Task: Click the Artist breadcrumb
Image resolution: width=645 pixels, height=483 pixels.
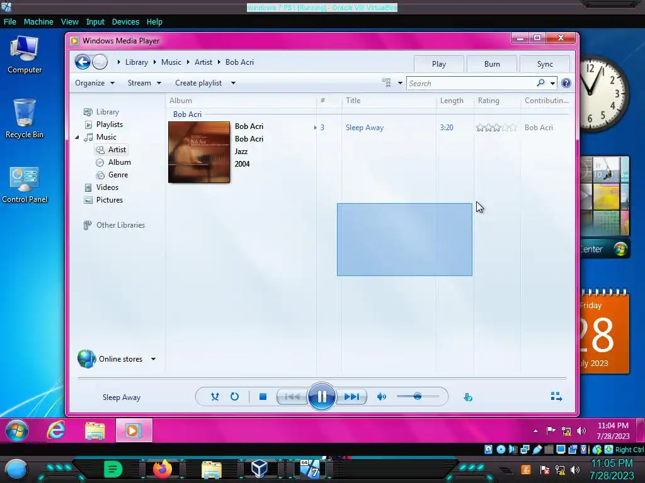Action: (203, 62)
